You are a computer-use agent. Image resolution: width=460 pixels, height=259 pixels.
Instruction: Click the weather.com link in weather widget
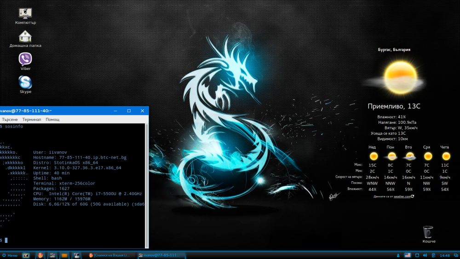(402, 196)
